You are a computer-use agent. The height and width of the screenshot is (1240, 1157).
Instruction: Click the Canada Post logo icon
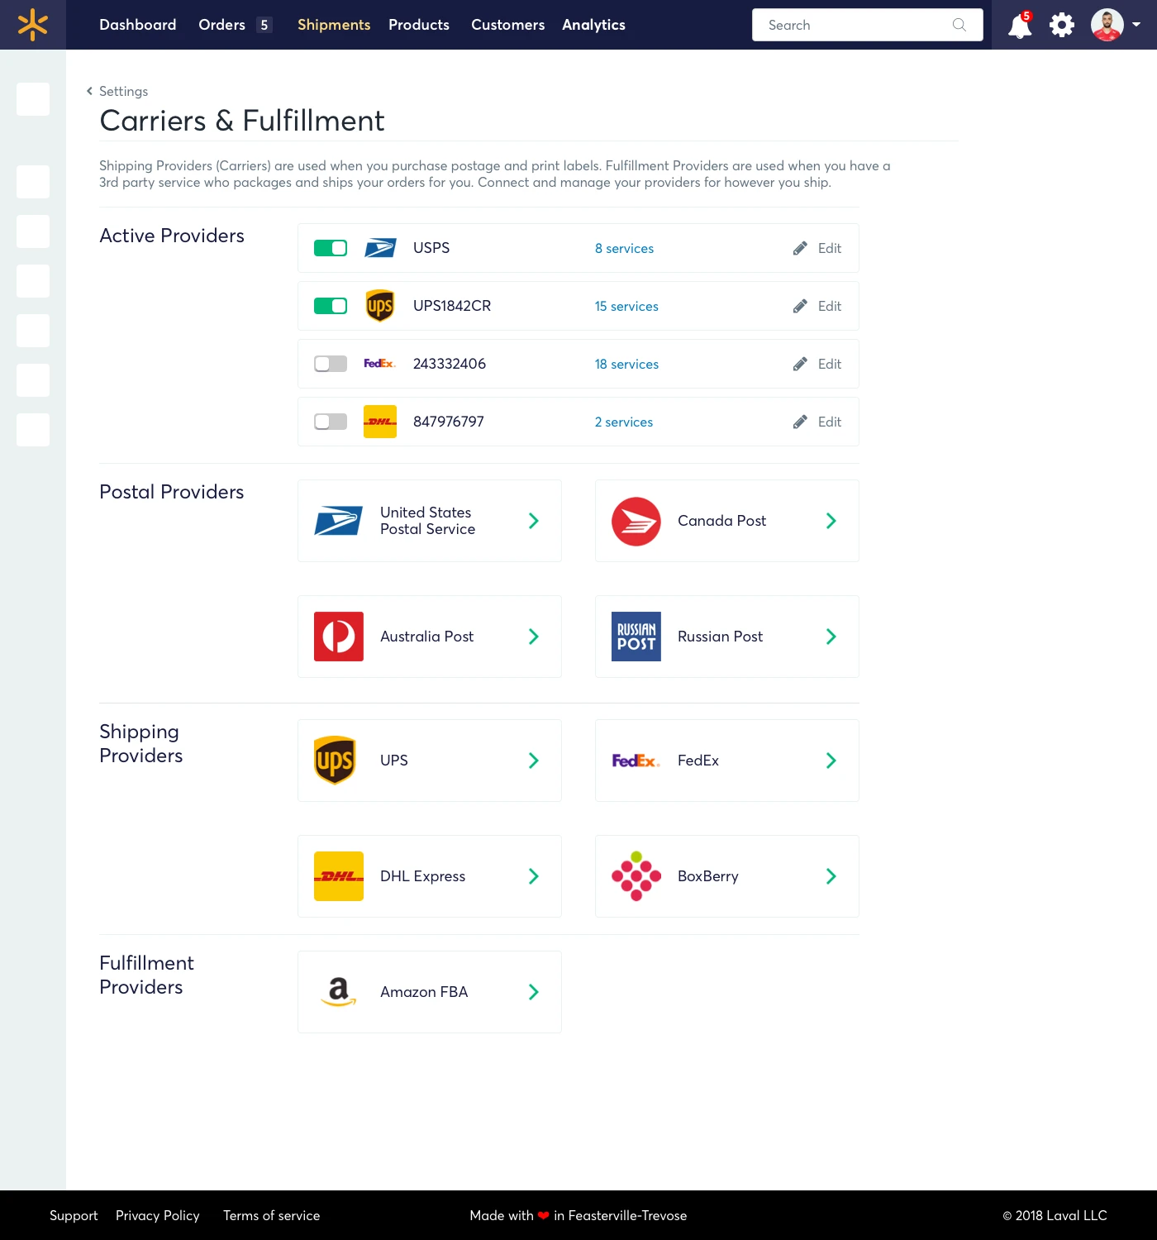pos(636,521)
